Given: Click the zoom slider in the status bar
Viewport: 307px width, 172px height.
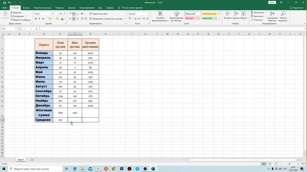Looking at the screenshot, I should (x=289, y=164).
